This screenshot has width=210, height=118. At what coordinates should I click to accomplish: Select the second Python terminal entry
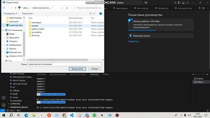(200, 82)
